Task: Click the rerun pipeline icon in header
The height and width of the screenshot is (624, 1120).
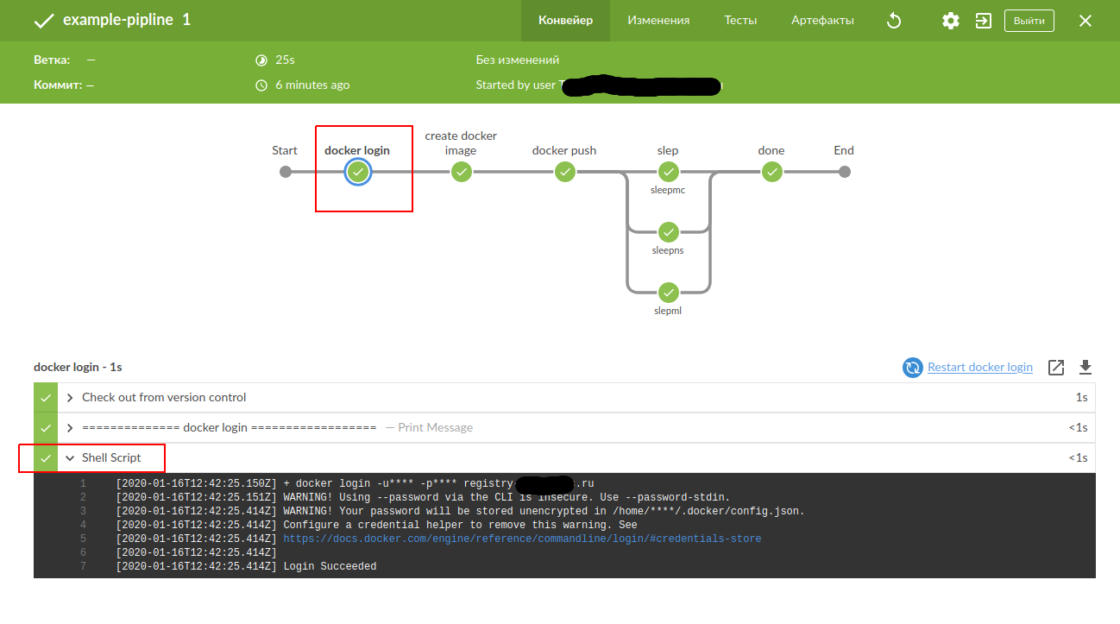Action: 894,21
